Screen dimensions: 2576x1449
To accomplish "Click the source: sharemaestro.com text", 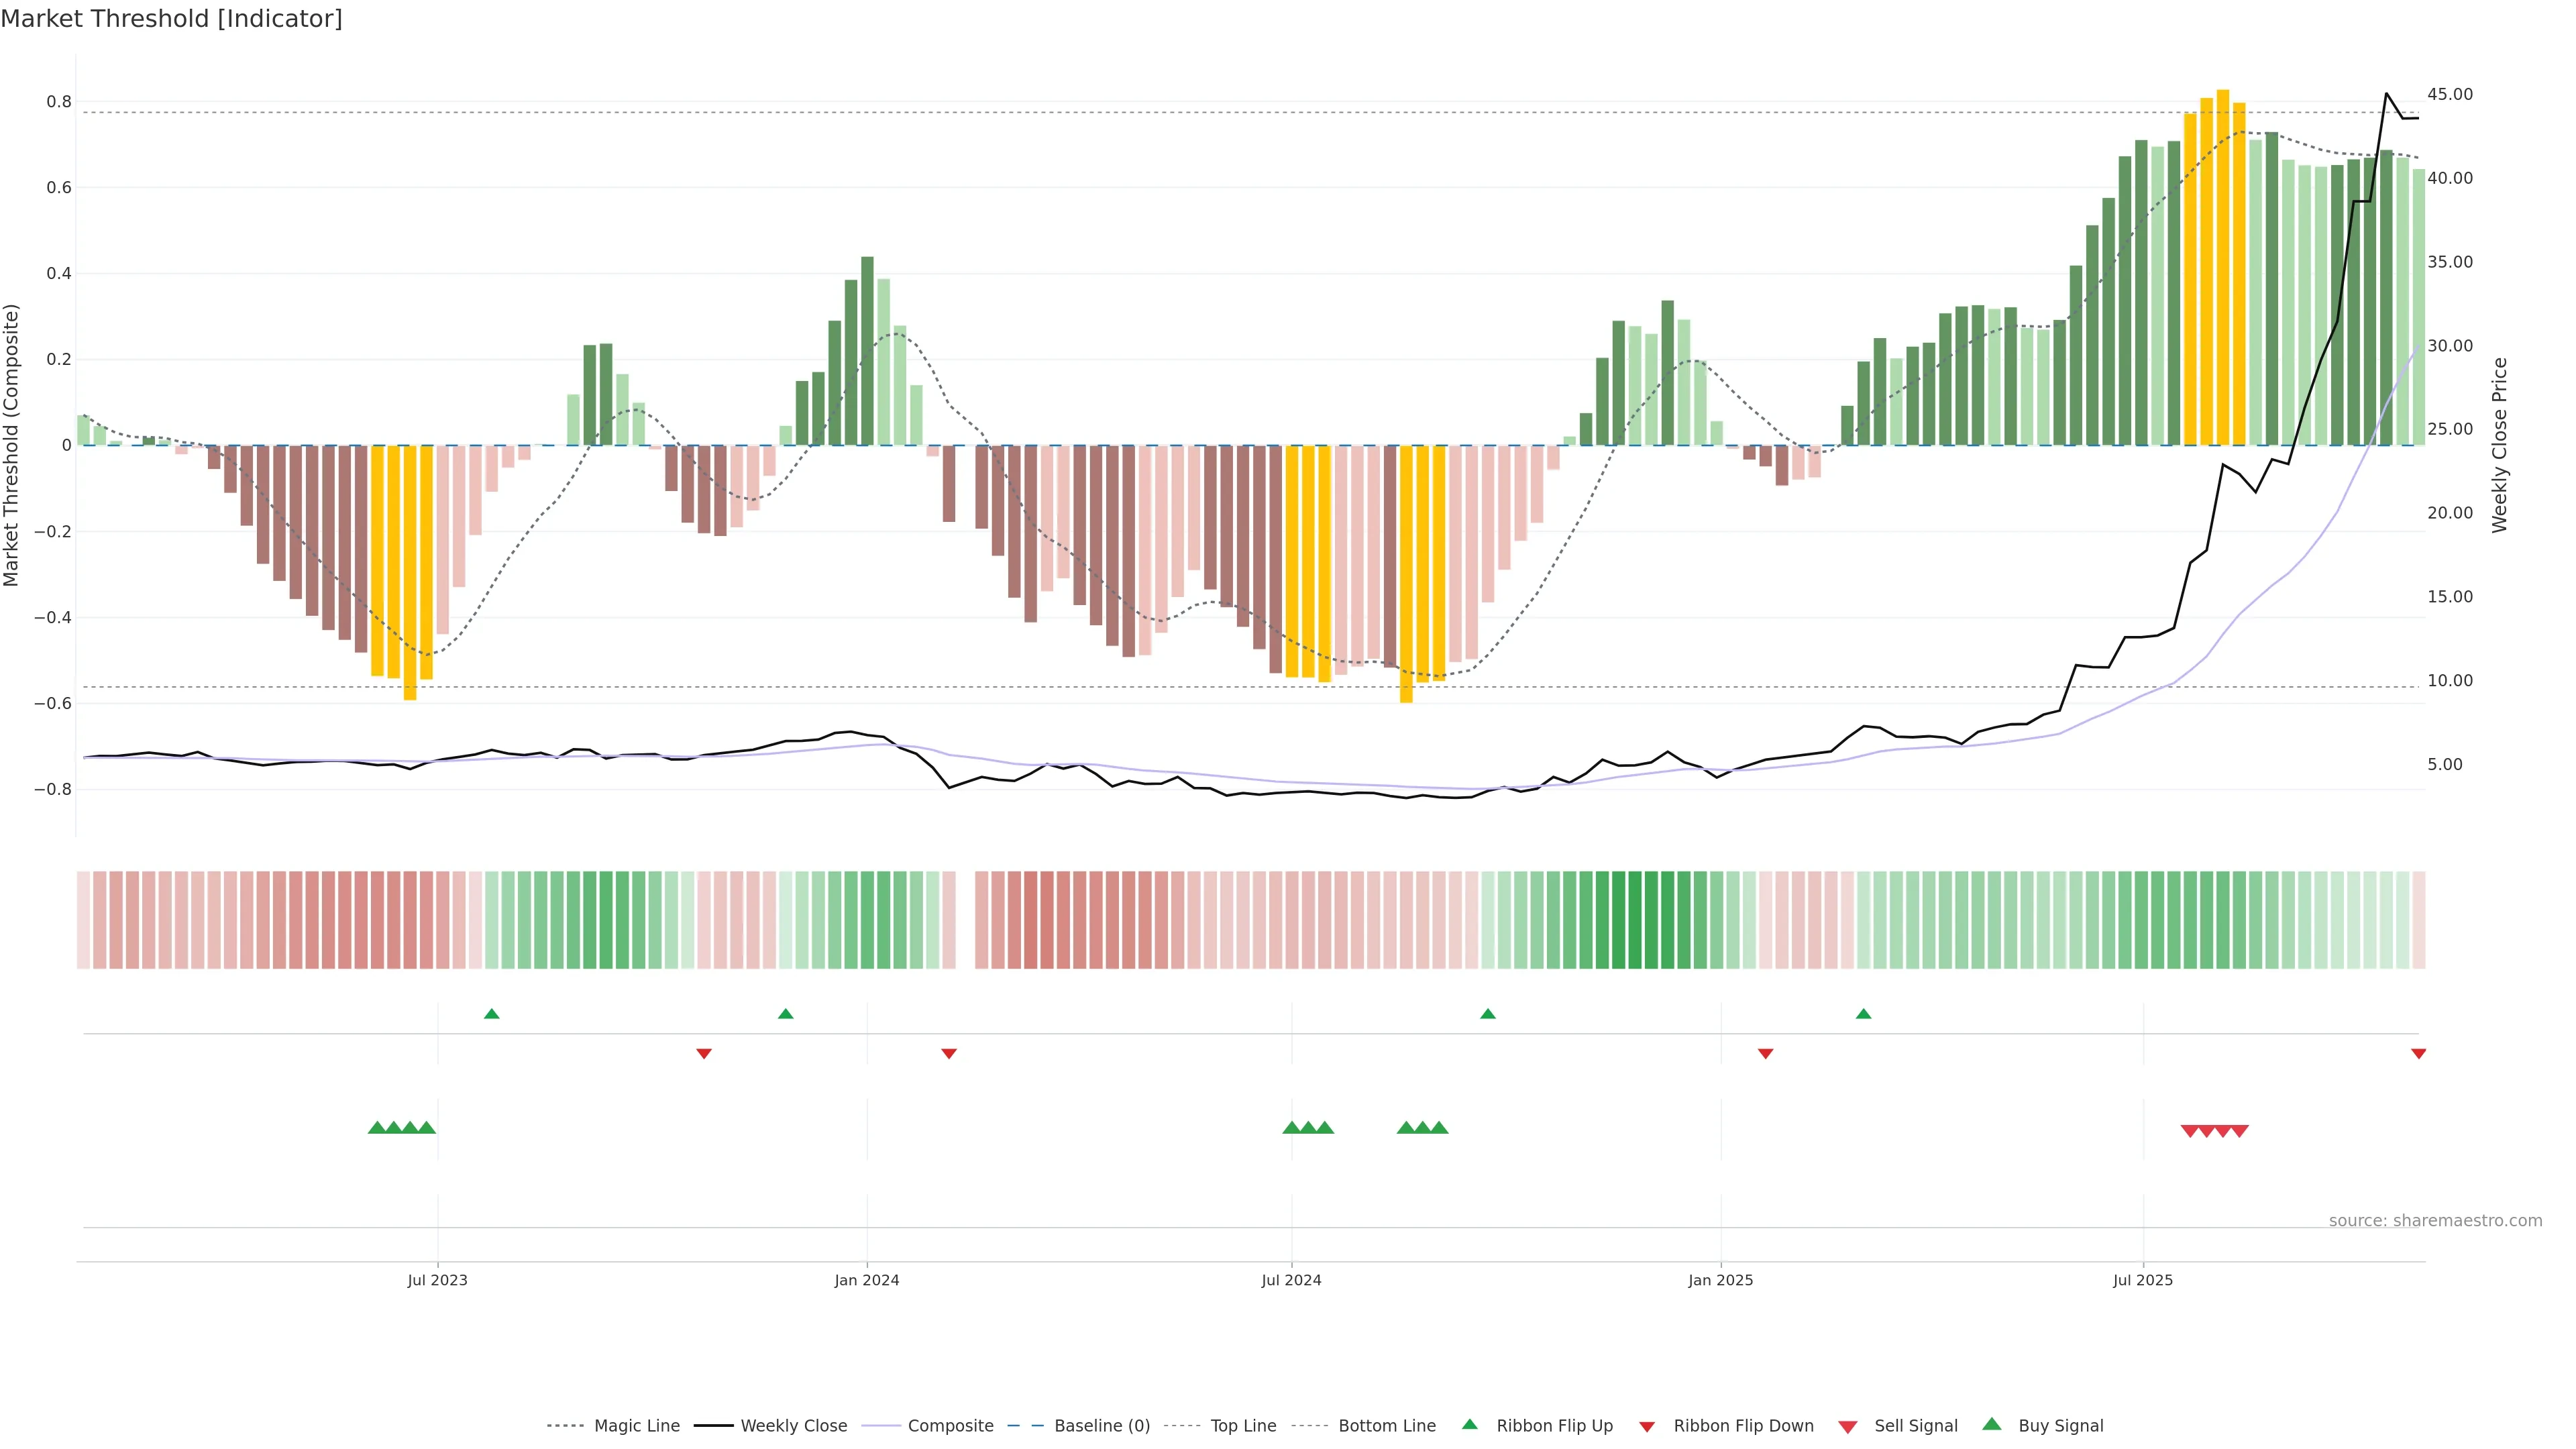I will pos(2435,1220).
